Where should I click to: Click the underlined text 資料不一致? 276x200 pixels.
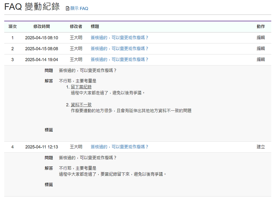(x=81, y=105)
